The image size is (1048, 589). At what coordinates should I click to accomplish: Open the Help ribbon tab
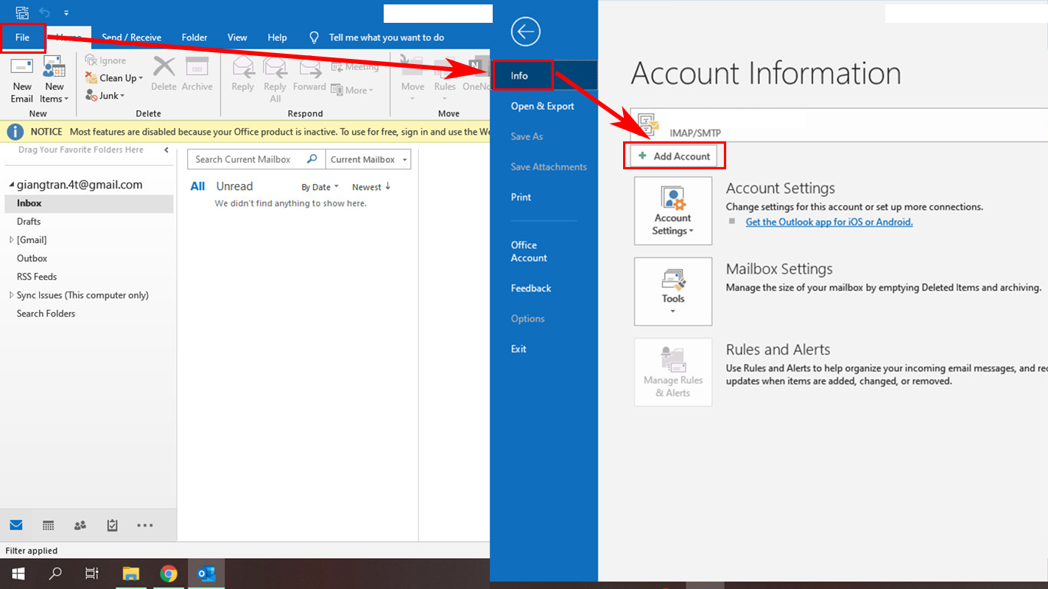[277, 38]
